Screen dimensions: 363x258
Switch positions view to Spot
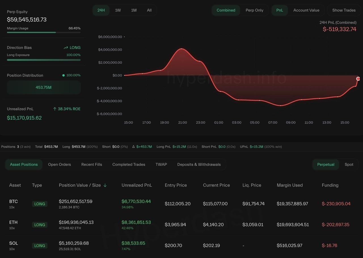tap(349, 165)
